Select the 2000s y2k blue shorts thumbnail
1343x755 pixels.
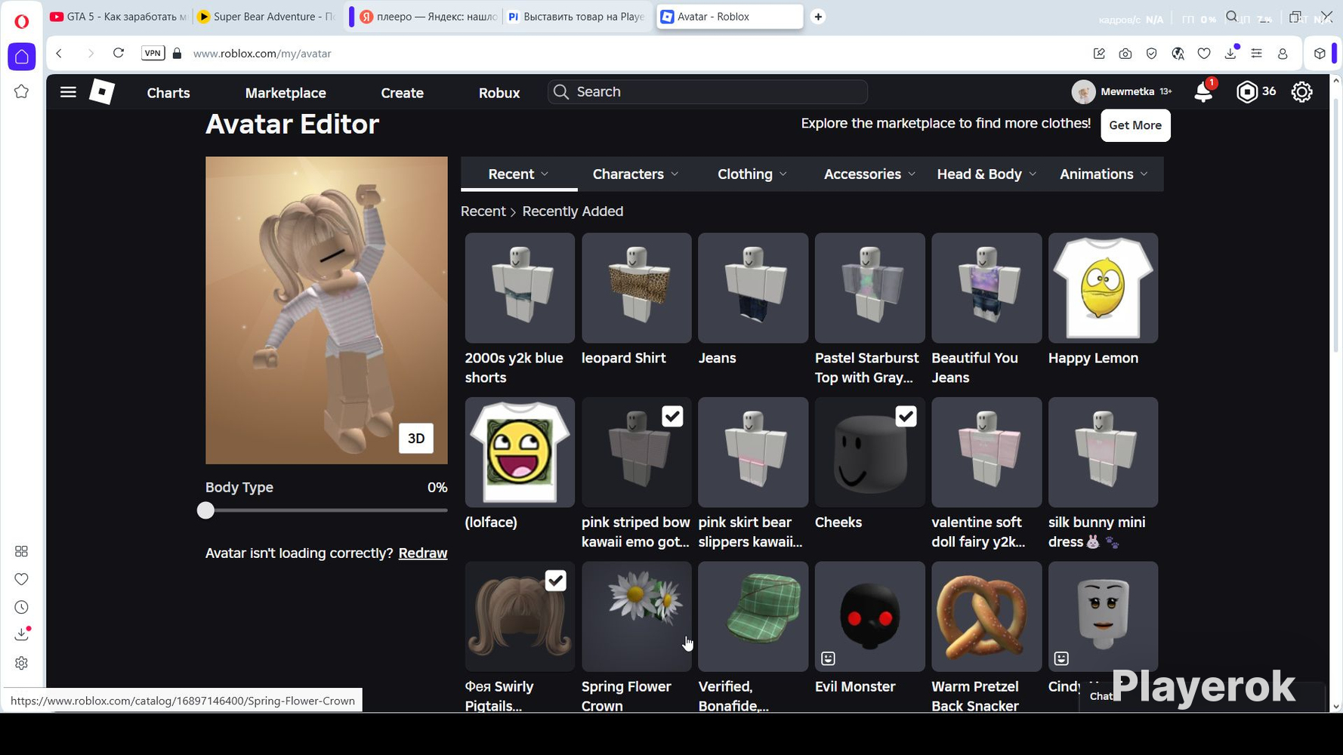click(520, 288)
